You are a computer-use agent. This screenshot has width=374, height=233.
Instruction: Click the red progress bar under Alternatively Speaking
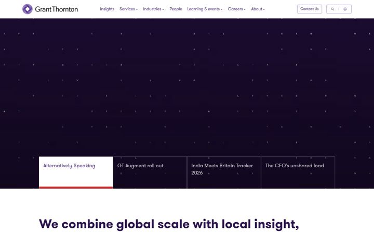click(x=76, y=187)
